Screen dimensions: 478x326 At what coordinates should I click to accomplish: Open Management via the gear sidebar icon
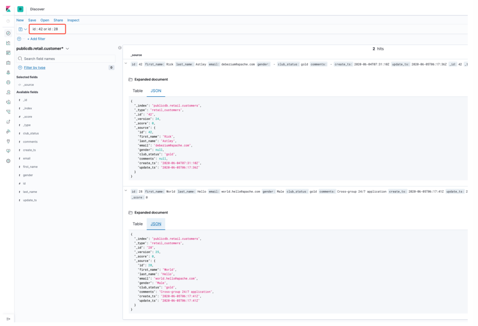[8, 161]
